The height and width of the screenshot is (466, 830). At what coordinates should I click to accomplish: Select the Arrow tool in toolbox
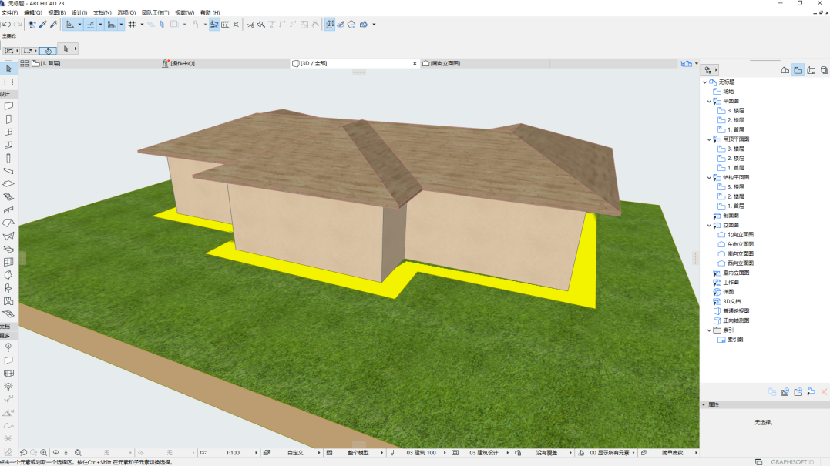click(x=8, y=69)
